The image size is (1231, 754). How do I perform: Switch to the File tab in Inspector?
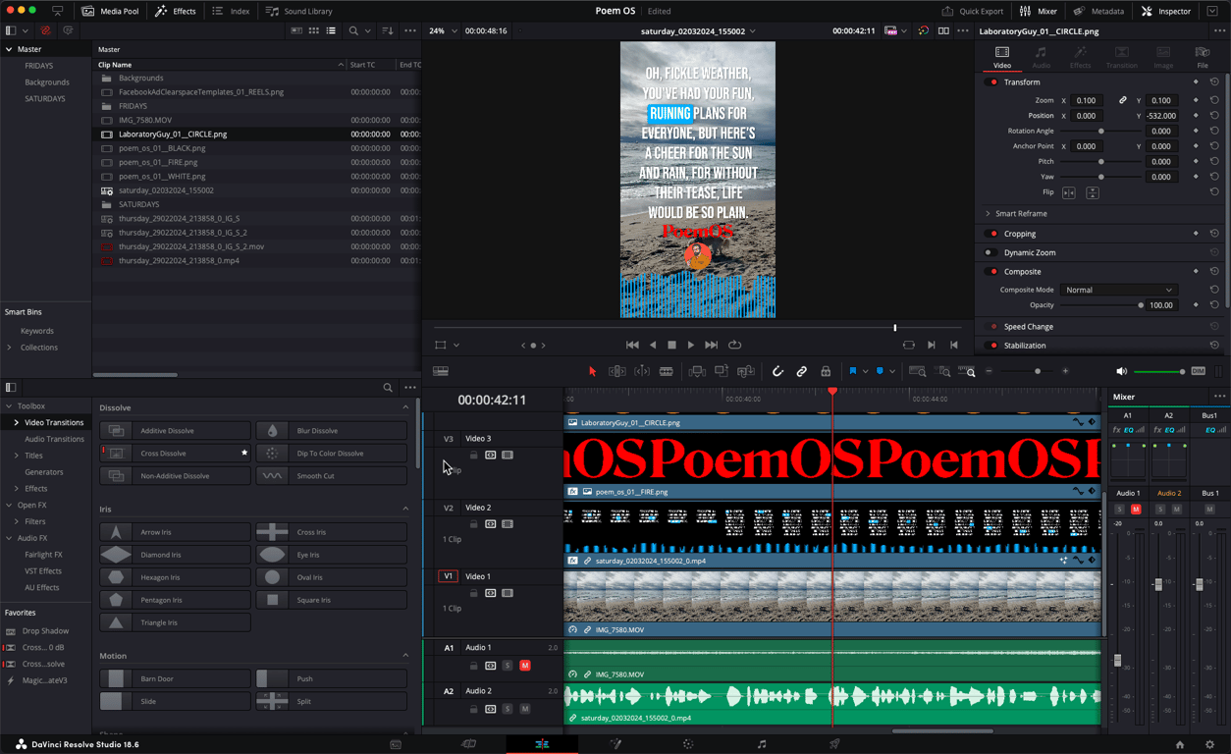point(1203,57)
